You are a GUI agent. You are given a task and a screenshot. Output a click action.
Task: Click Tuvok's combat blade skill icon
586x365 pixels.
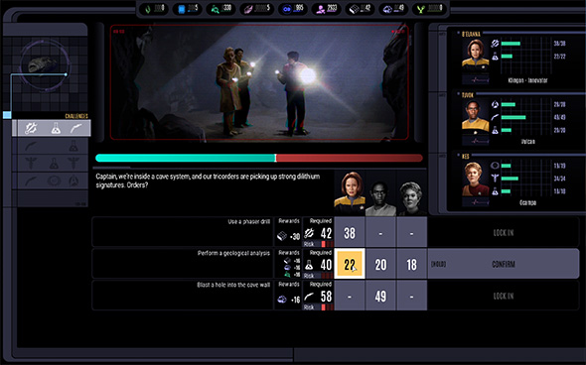495,117
